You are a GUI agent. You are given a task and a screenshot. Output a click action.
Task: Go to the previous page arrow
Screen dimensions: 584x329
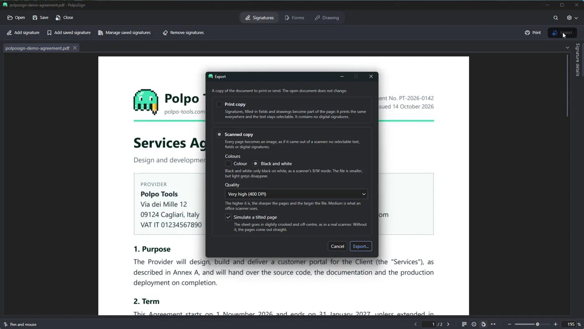pyautogui.click(x=415, y=324)
